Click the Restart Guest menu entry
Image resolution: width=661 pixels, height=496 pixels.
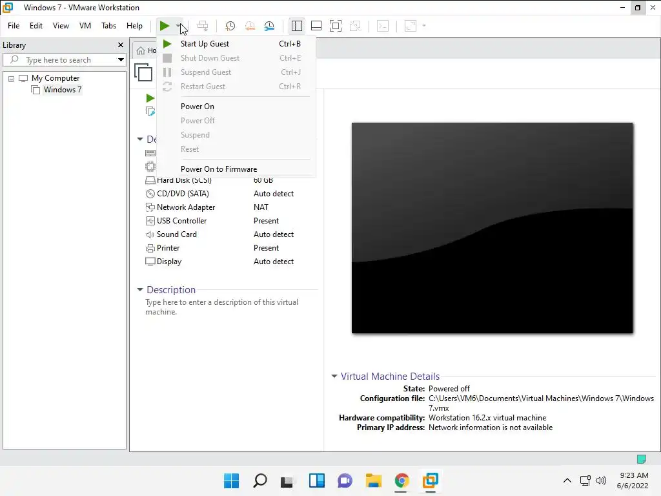(x=236, y=87)
